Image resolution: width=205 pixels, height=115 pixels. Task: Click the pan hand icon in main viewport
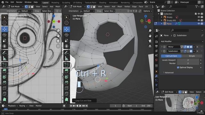[150, 36]
